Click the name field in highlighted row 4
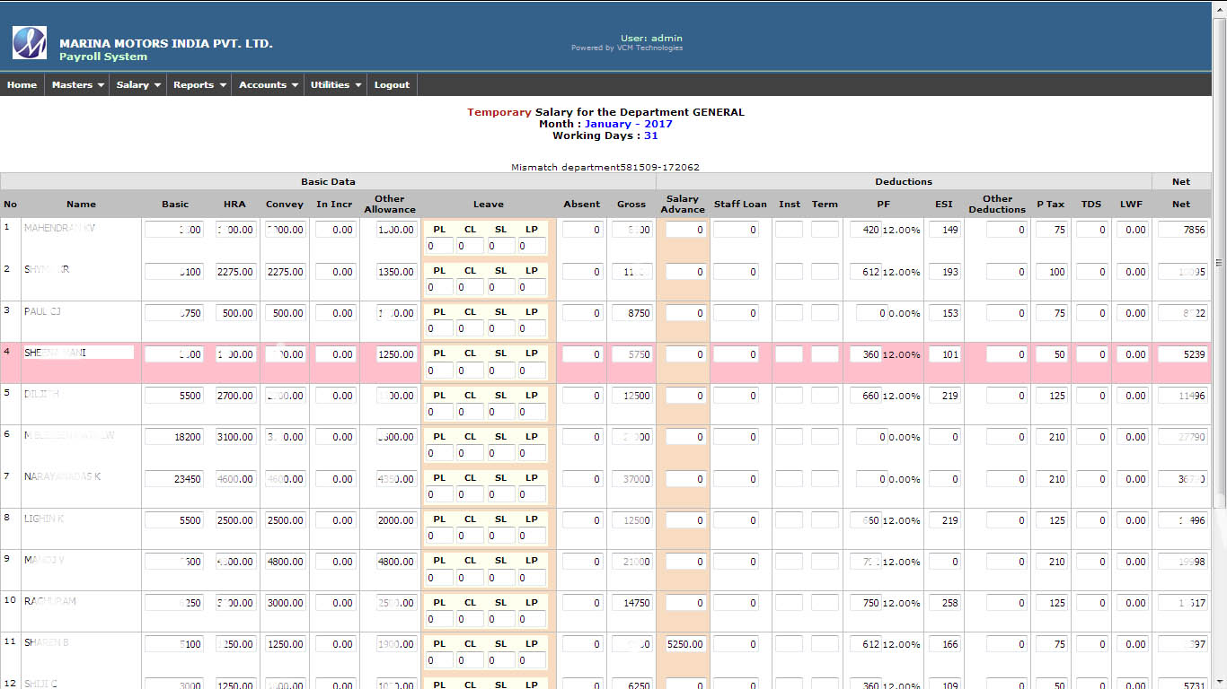This screenshot has width=1227, height=689. tap(79, 353)
